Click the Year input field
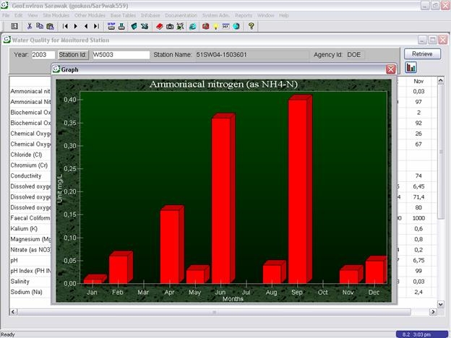Viewport: 451px width, 338px height. coord(43,55)
